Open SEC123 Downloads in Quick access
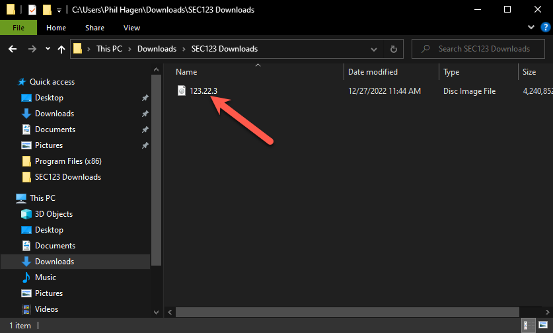Screen dimensions: 553x333 click(67, 177)
